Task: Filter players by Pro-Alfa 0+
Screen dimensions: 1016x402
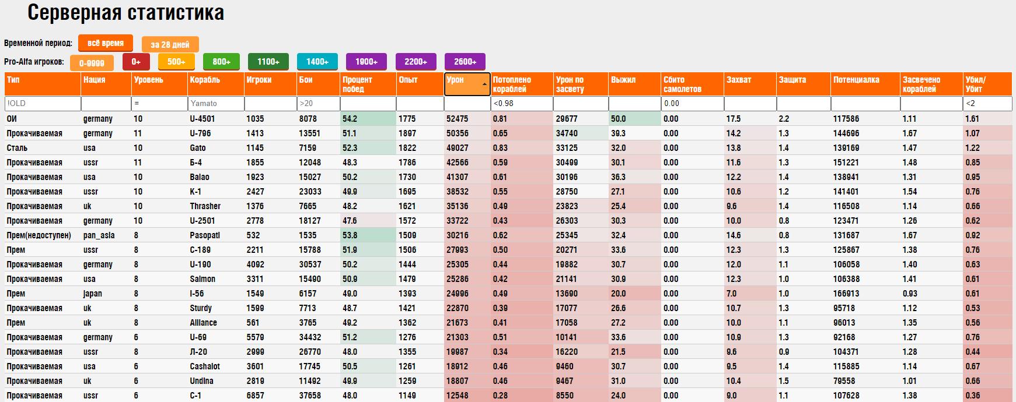Action: pos(136,61)
